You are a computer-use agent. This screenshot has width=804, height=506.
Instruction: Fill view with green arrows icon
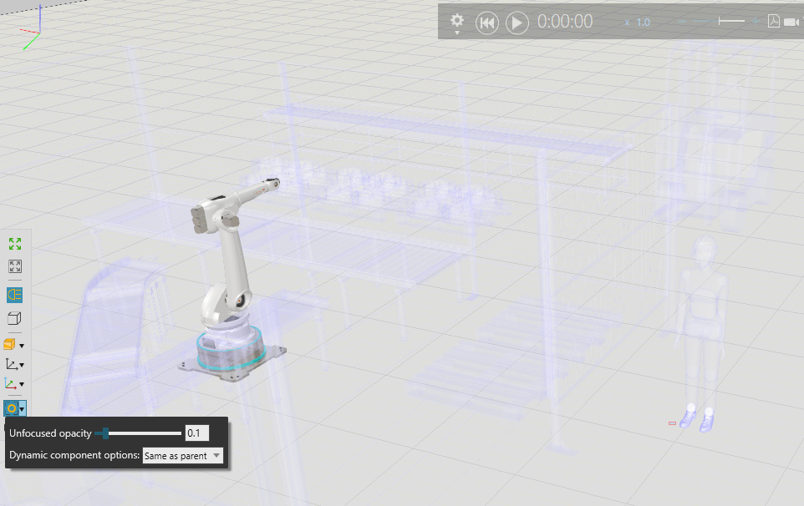pyautogui.click(x=15, y=244)
